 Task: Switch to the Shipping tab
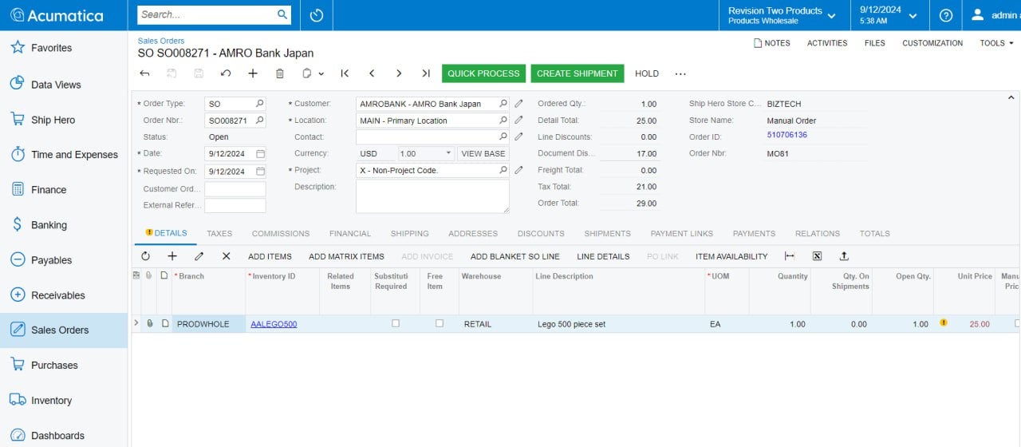(410, 234)
